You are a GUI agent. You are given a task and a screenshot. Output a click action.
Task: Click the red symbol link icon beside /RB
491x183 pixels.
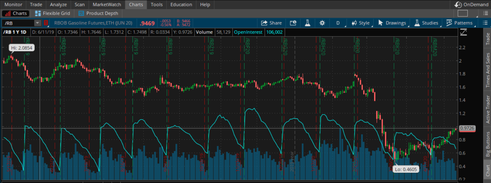(x=46, y=23)
